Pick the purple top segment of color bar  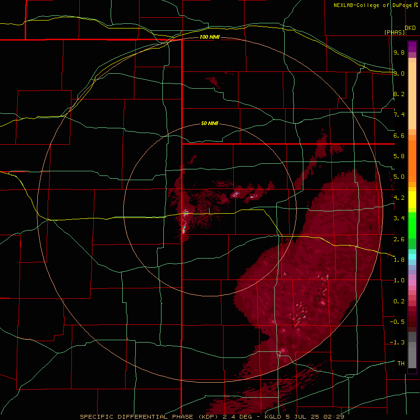[x=412, y=47]
